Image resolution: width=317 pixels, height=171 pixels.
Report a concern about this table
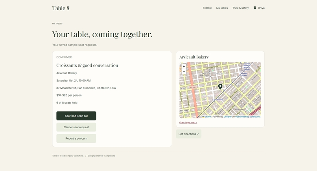tap(76, 138)
